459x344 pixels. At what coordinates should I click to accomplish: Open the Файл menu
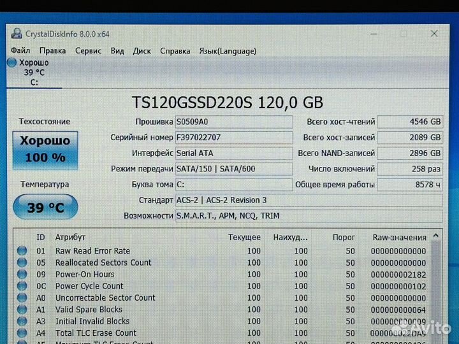(20, 50)
